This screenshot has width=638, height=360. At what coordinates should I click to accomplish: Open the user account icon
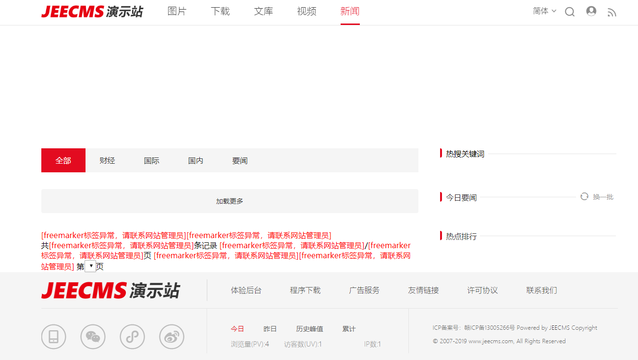click(x=591, y=11)
